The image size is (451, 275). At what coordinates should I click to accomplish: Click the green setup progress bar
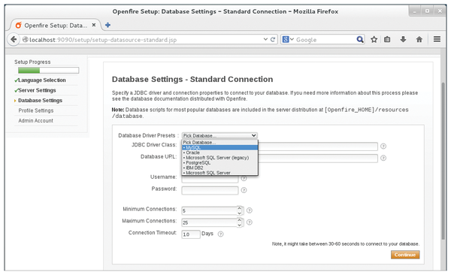[48, 70]
